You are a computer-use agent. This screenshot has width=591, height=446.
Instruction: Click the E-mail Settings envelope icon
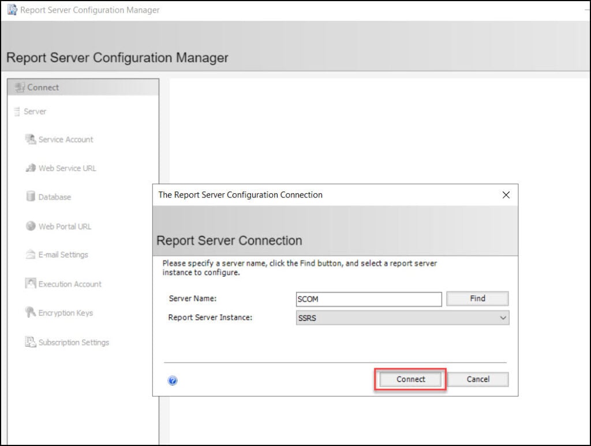tap(31, 254)
